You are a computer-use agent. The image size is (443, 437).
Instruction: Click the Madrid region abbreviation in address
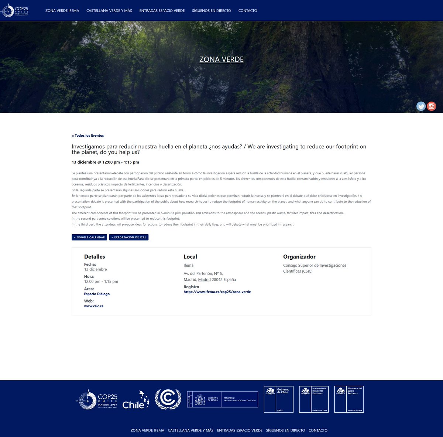(x=204, y=280)
